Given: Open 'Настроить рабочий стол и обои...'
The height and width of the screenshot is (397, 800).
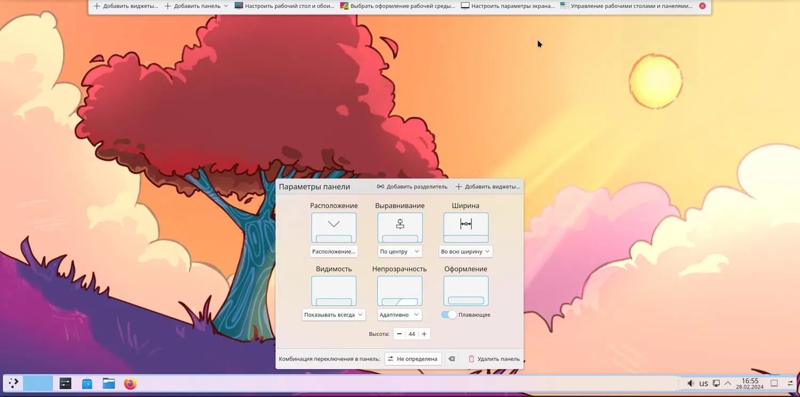Looking at the screenshot, I should 285,6.
